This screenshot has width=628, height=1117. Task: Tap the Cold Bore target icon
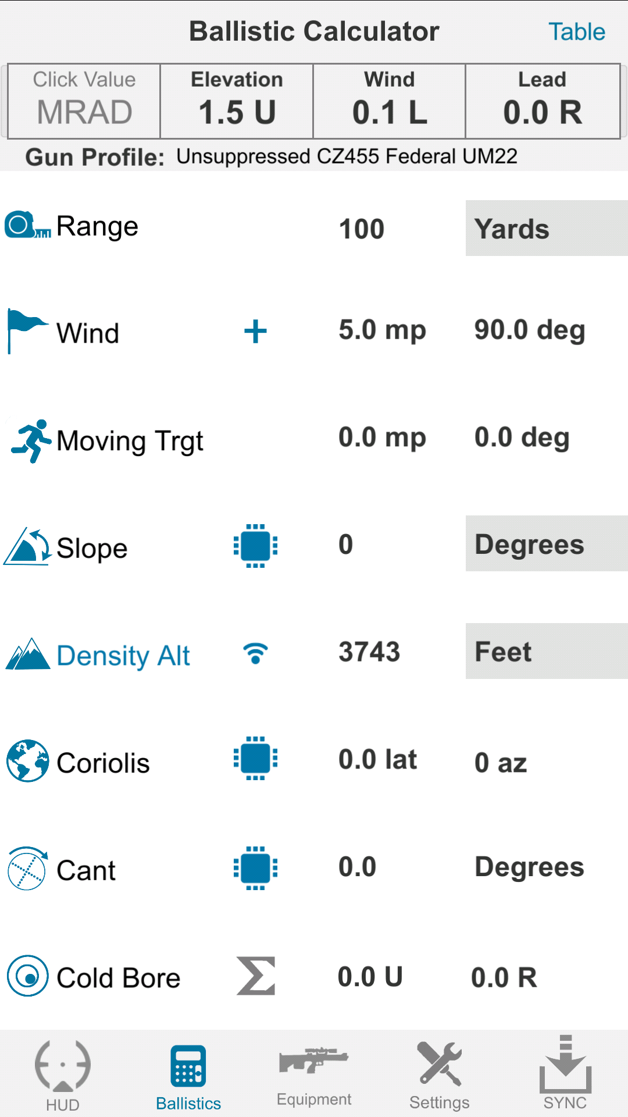(27, 976)
